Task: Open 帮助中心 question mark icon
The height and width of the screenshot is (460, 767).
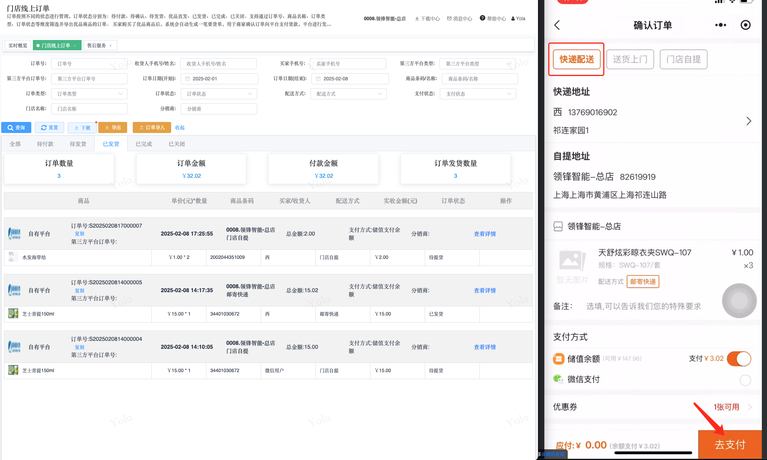Action: coord(482,18)
